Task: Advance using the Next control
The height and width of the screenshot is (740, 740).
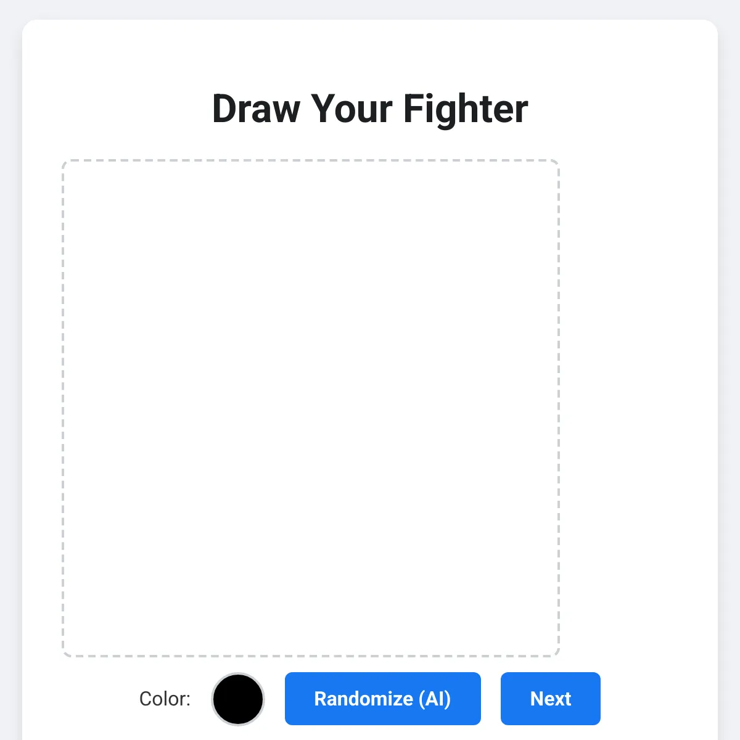Action: click(x=549, y=699)
